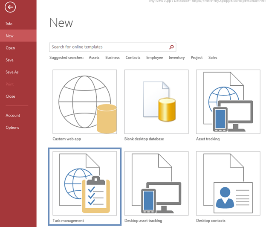Choose the Blank desktop database icon
Screen dimensions: 266x227
tap(156, 102)
